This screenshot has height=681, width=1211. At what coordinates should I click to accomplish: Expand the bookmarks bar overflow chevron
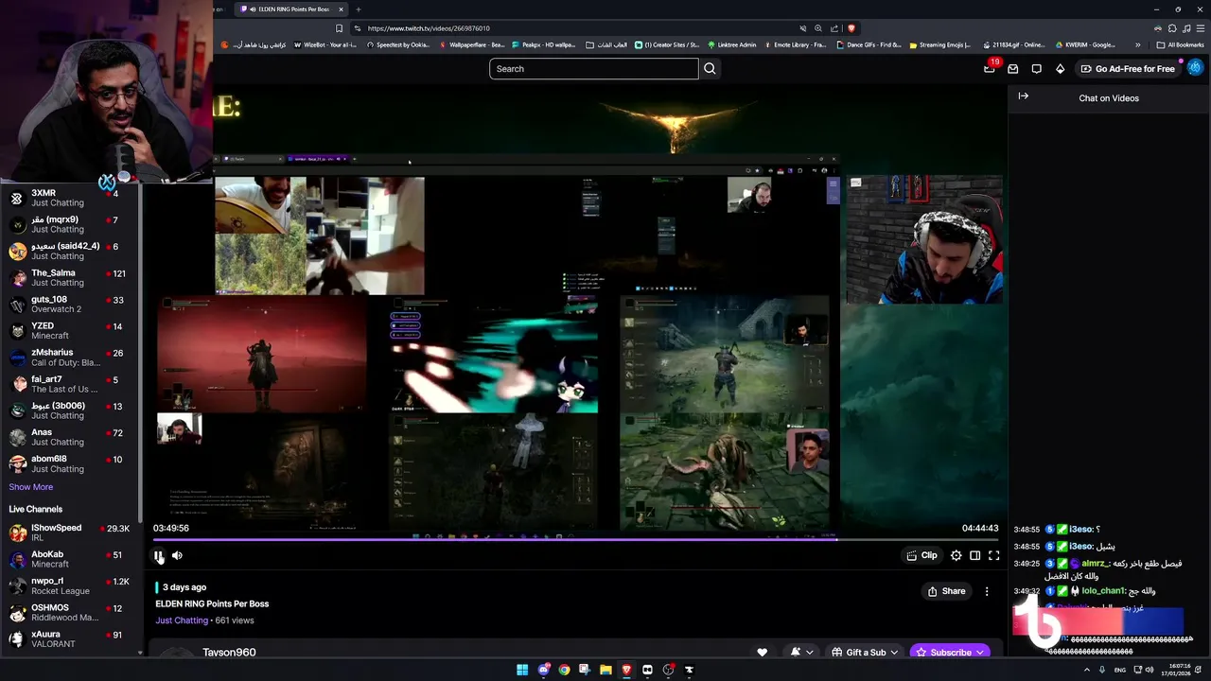click(x=1137, y=44)
